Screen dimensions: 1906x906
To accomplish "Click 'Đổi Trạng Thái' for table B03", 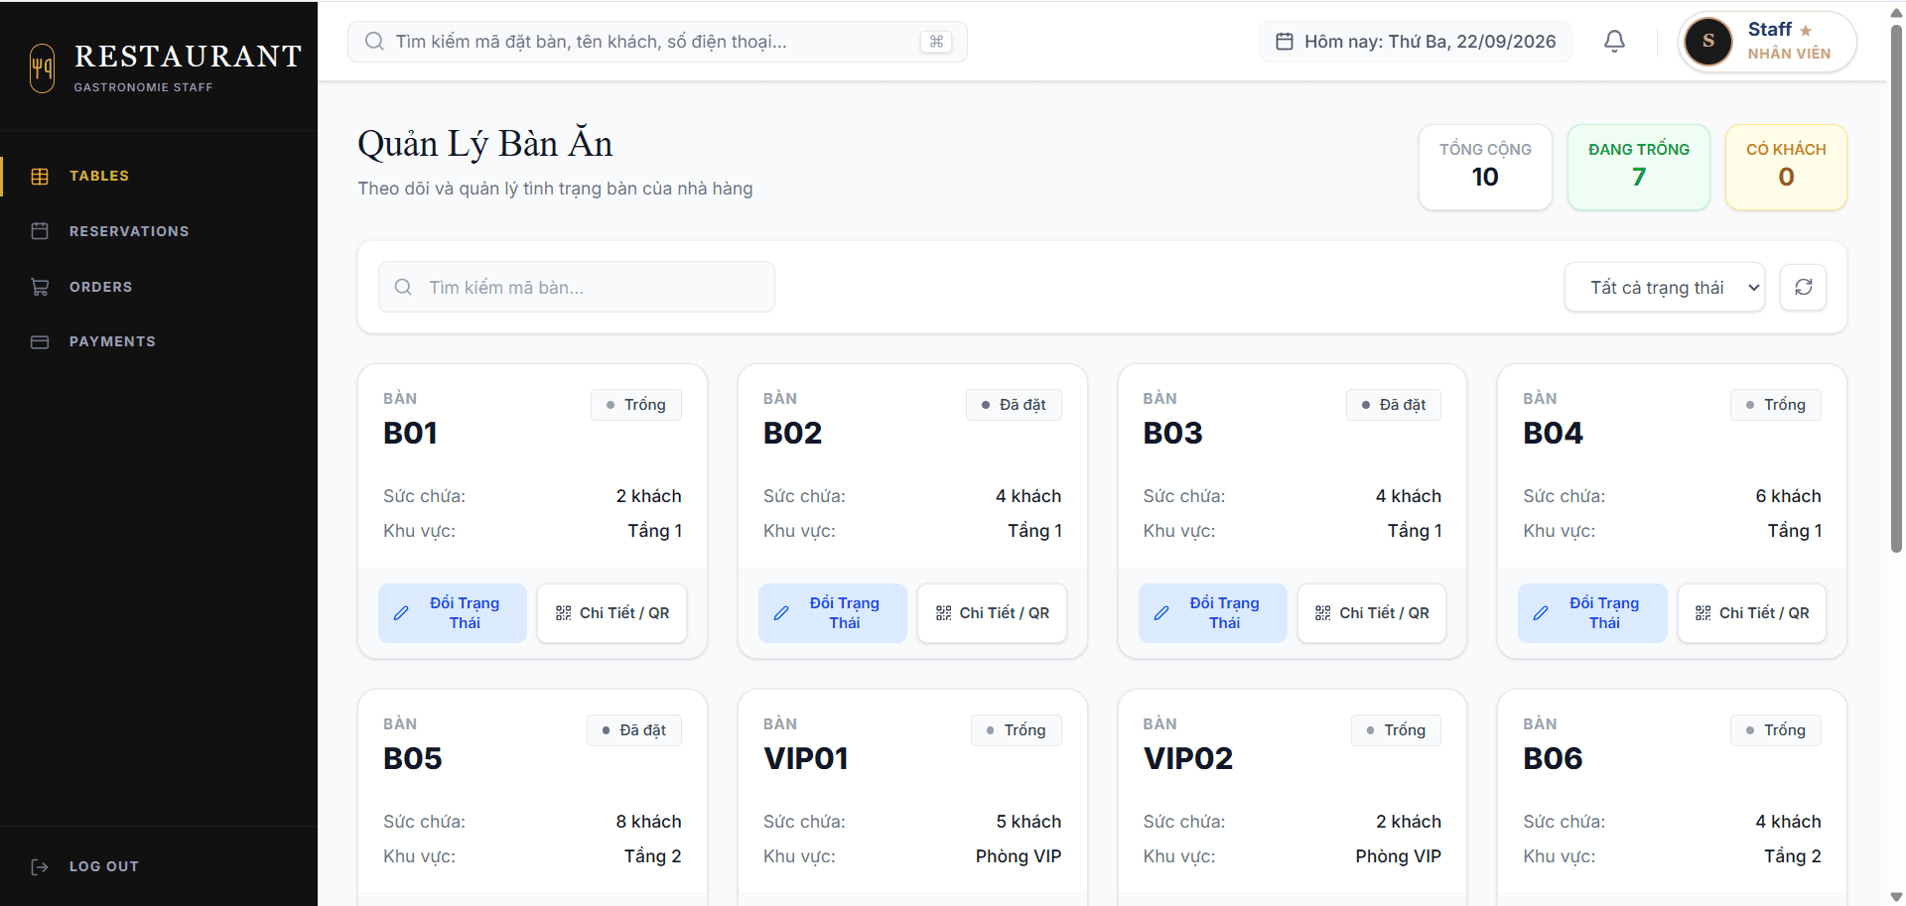I will (x=1213, y=613).
